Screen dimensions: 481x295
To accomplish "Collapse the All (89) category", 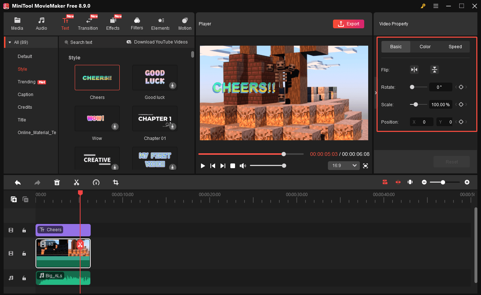I will tap(10, 42).
